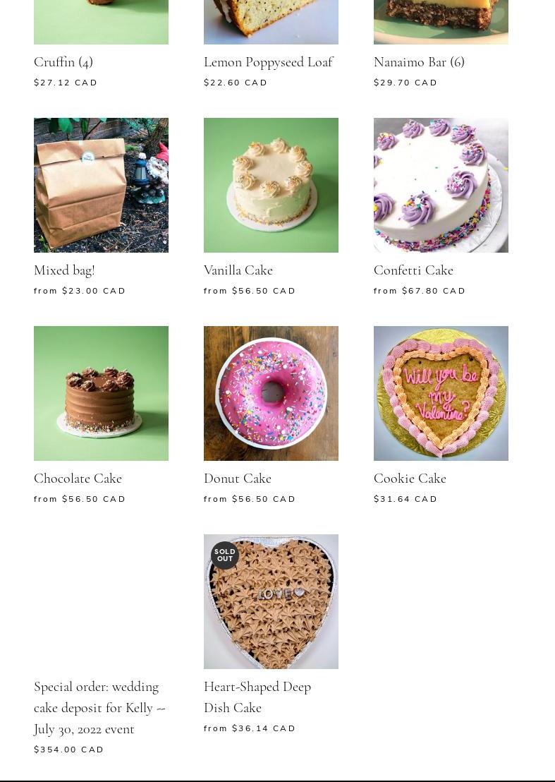Screen dimensions: 555x782
Task: Open the wedding cake deposit for Kelly
Action: click(x=99, y=708)
